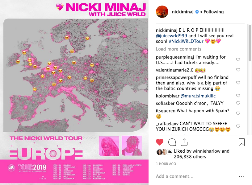The width and height of the screenshot is (252, 185).
Task: Unlike the post with the red heart
Action: click(159, 142)
